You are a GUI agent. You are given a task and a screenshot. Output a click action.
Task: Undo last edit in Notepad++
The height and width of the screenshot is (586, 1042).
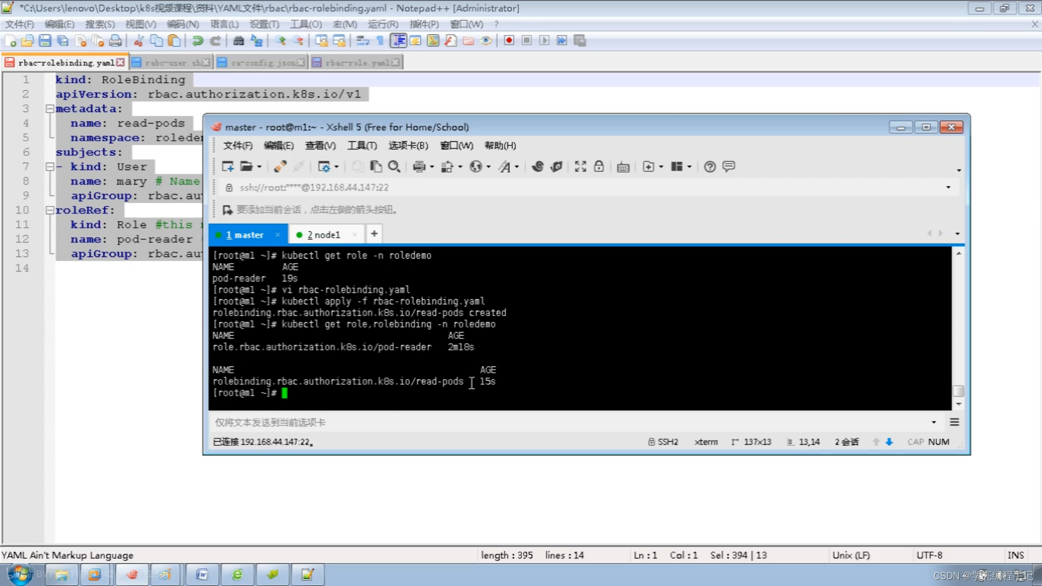pyautogui.click(x=197, y=41)
